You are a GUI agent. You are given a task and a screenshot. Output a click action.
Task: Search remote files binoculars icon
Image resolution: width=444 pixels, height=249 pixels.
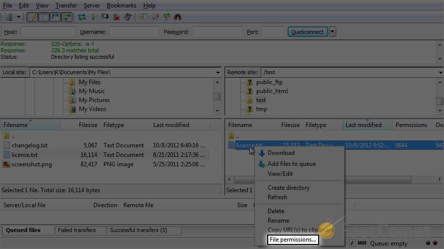pos(178,17)
